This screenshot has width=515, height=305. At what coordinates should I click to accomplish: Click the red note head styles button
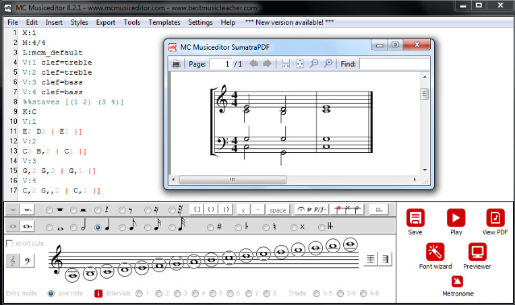click(348, 209)
